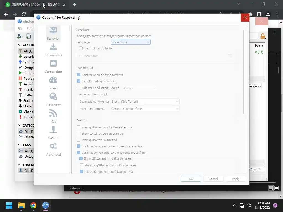Click the add torrent link icon in qBittorrent toolbar

(20, 36)
